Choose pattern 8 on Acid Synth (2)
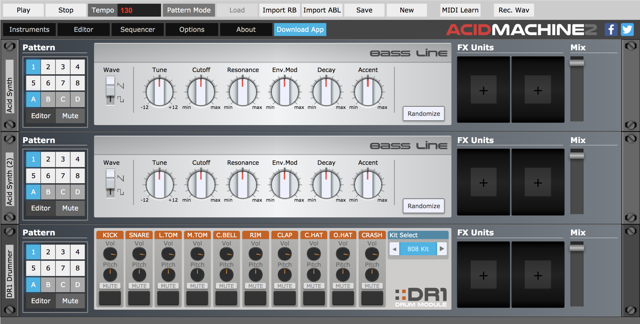This screenshot has height=324, width=640. coord(78,176)
